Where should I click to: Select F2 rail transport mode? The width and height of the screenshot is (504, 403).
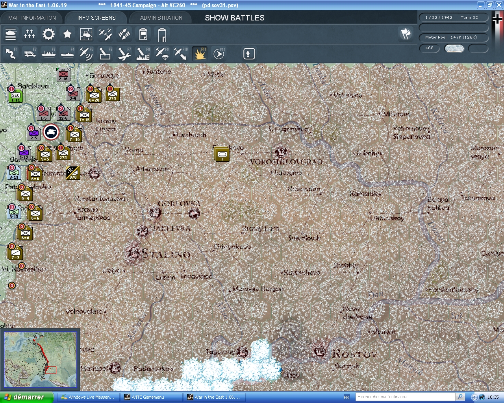coord(30,54)
